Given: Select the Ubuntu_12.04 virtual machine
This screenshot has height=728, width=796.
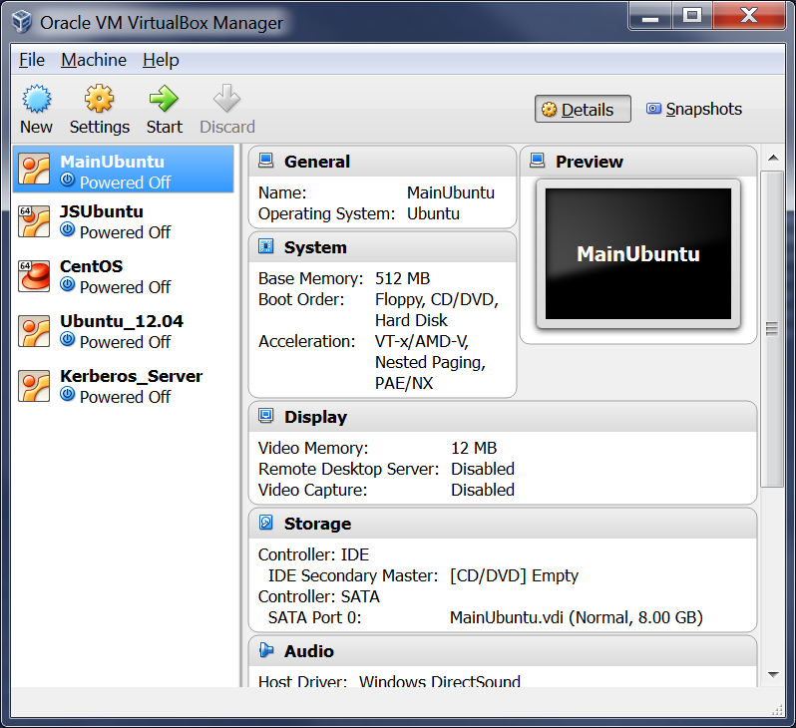Looking at the screenshot, I should pyautogui.click(x=124, y=331).
